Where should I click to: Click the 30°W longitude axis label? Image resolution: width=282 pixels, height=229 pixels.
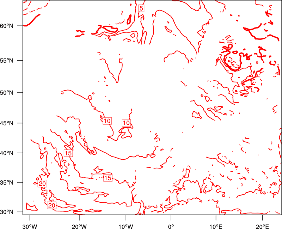30,227
